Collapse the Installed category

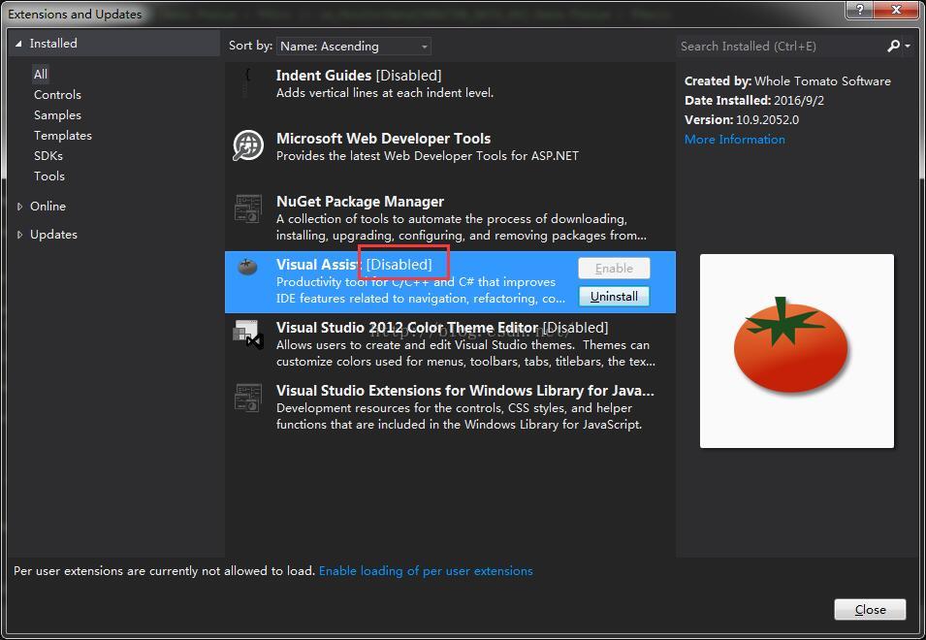[x=18, y=44]
